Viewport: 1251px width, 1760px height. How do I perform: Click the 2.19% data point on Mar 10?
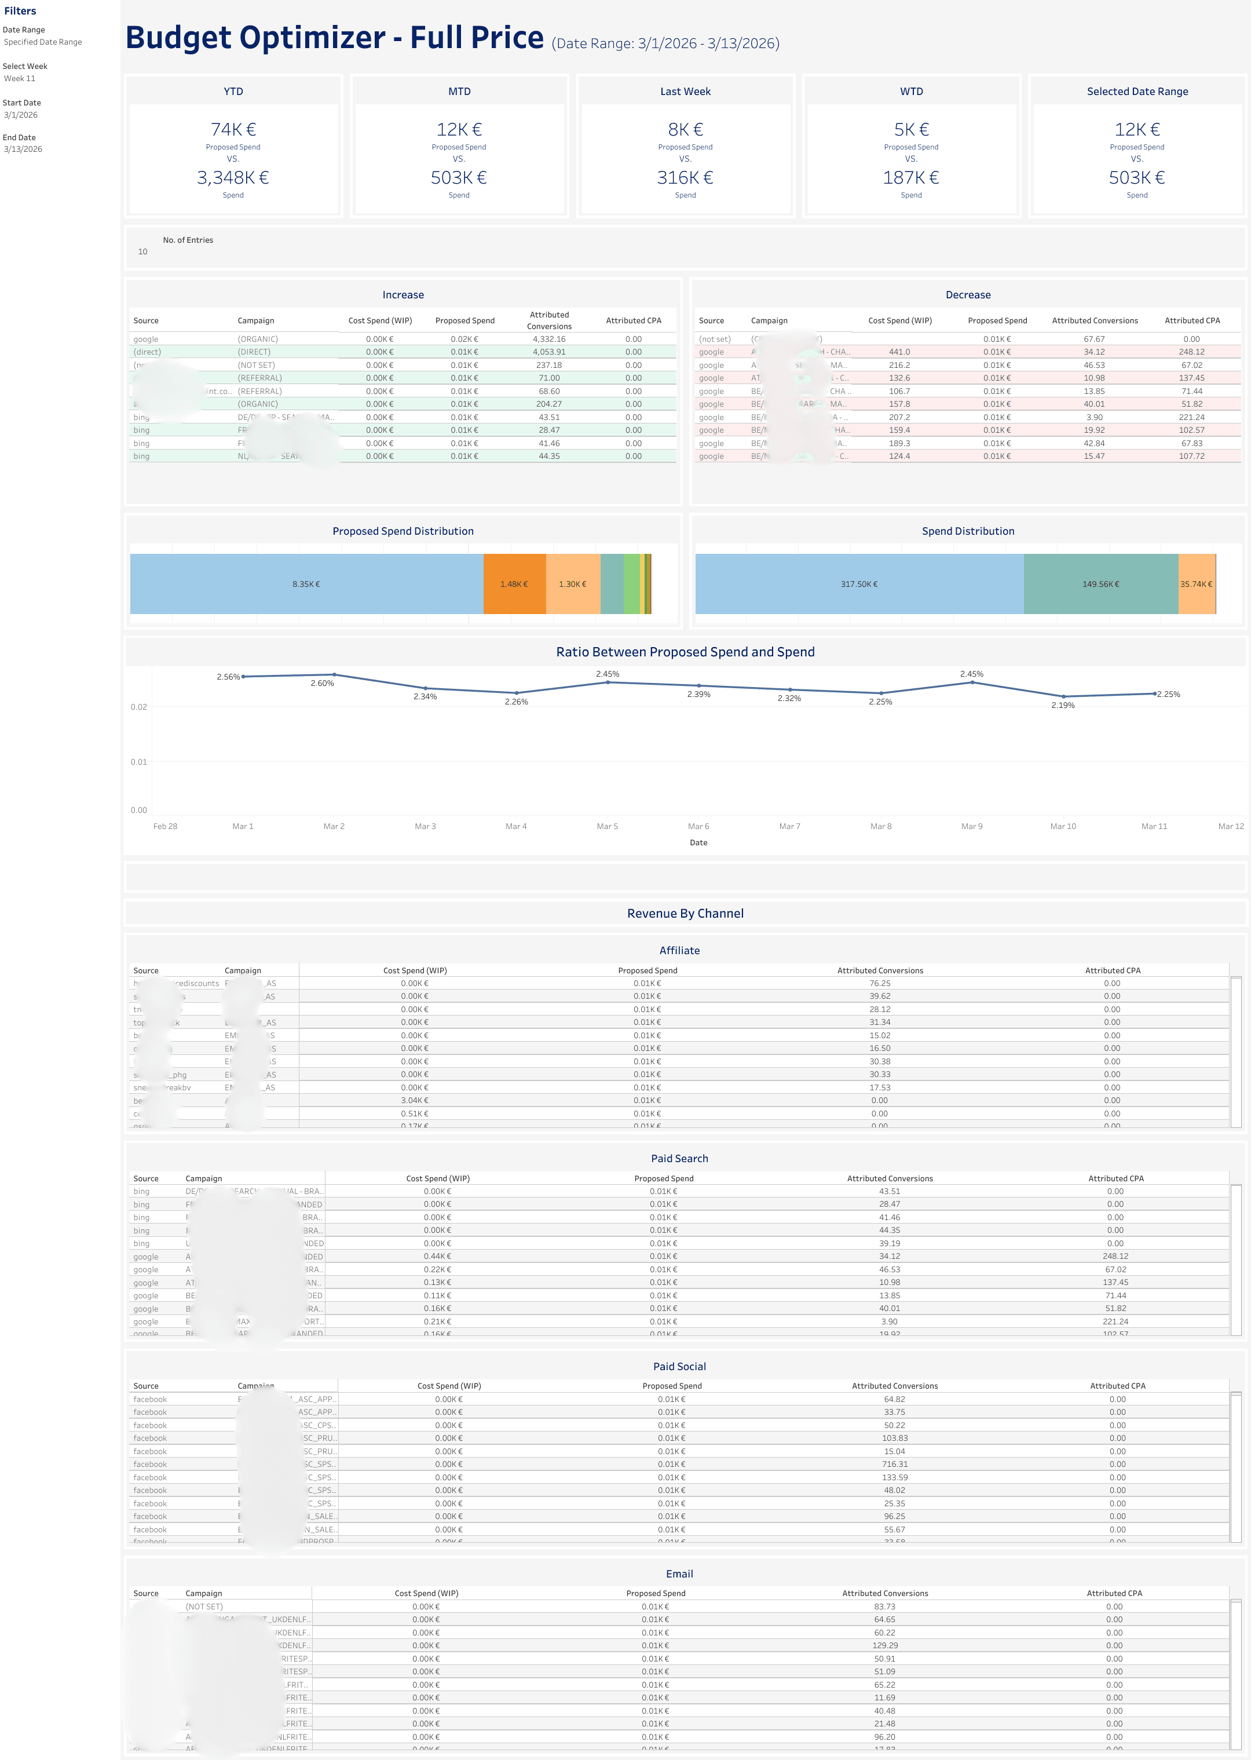click(x=1063, y=696)
